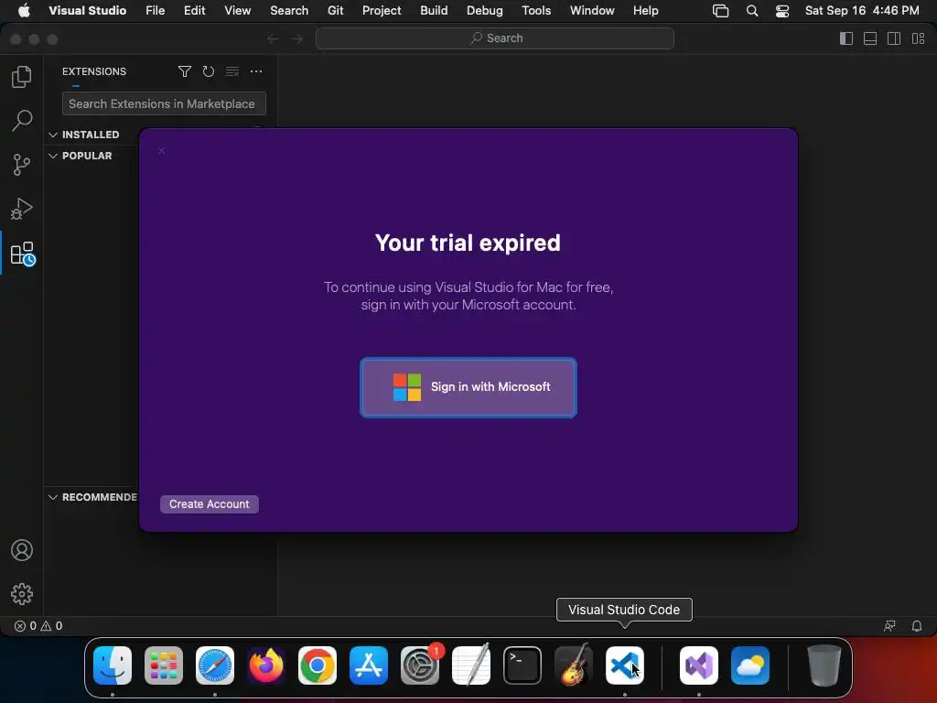Refresh the extensions list
937x703 pixels.
click(208, 71)
